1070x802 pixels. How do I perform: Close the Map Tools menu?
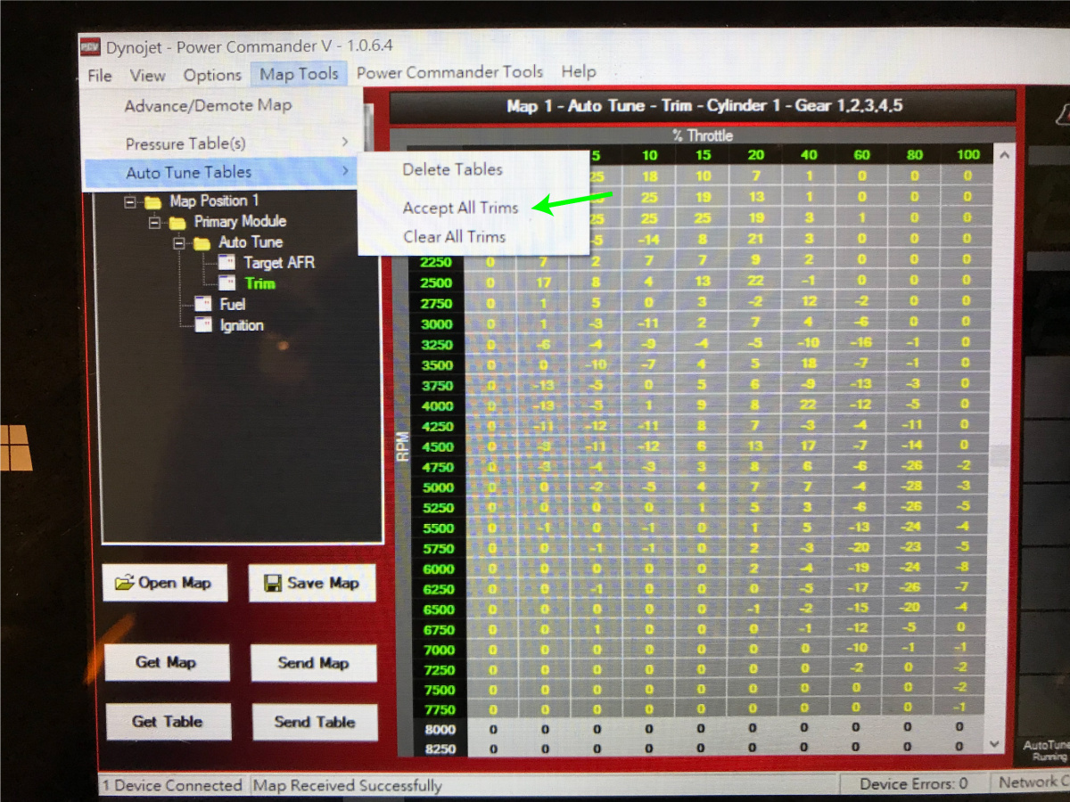tap(300, 74)
